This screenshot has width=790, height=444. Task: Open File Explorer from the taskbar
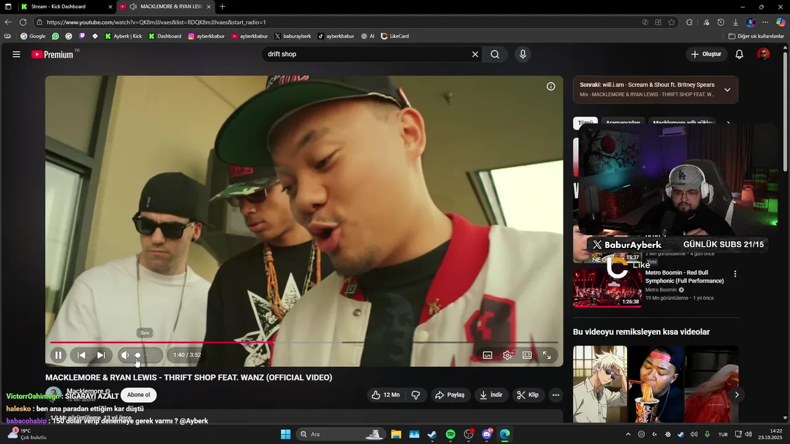click(x=396, y=434)
